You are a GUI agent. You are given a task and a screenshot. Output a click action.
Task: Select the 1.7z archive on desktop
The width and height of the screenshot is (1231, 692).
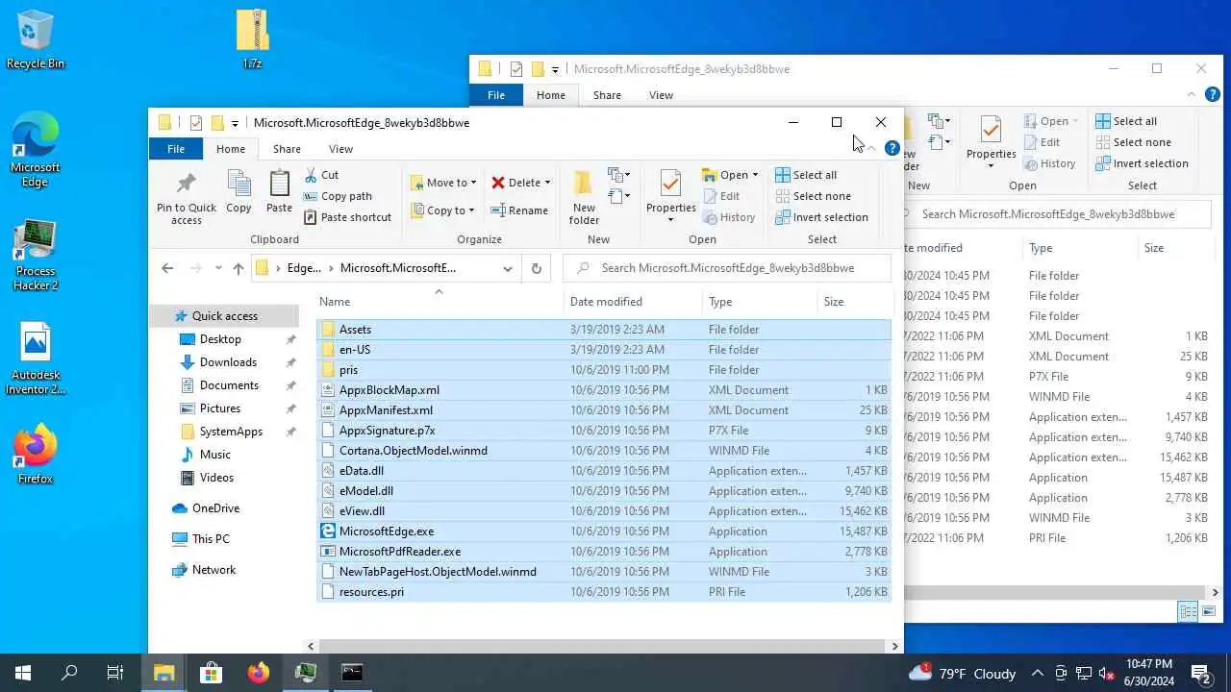coord(252,39)
